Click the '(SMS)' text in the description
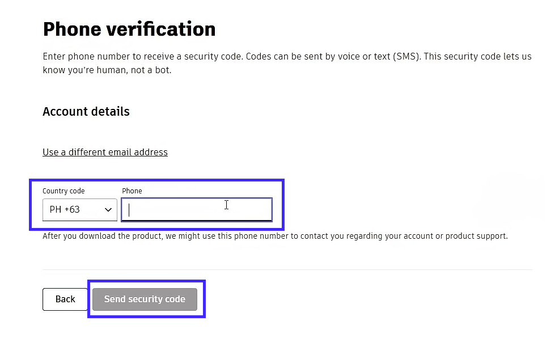 pyautogui.click(x=406, y=57)
